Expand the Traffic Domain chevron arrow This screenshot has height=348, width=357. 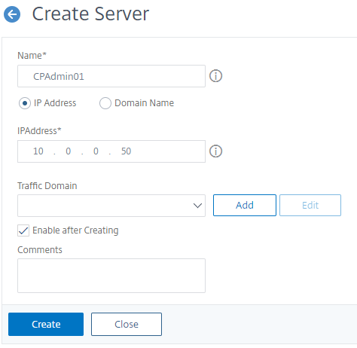[x=197, y=206]
